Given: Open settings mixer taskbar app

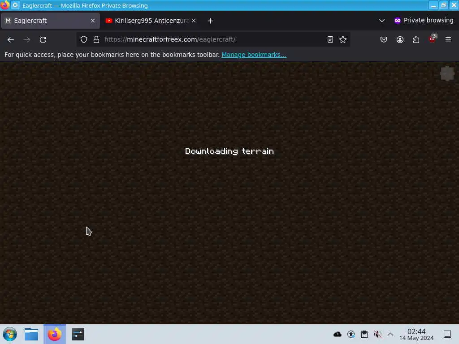Looking at the screenshot, I should click(x=78, y=334).
